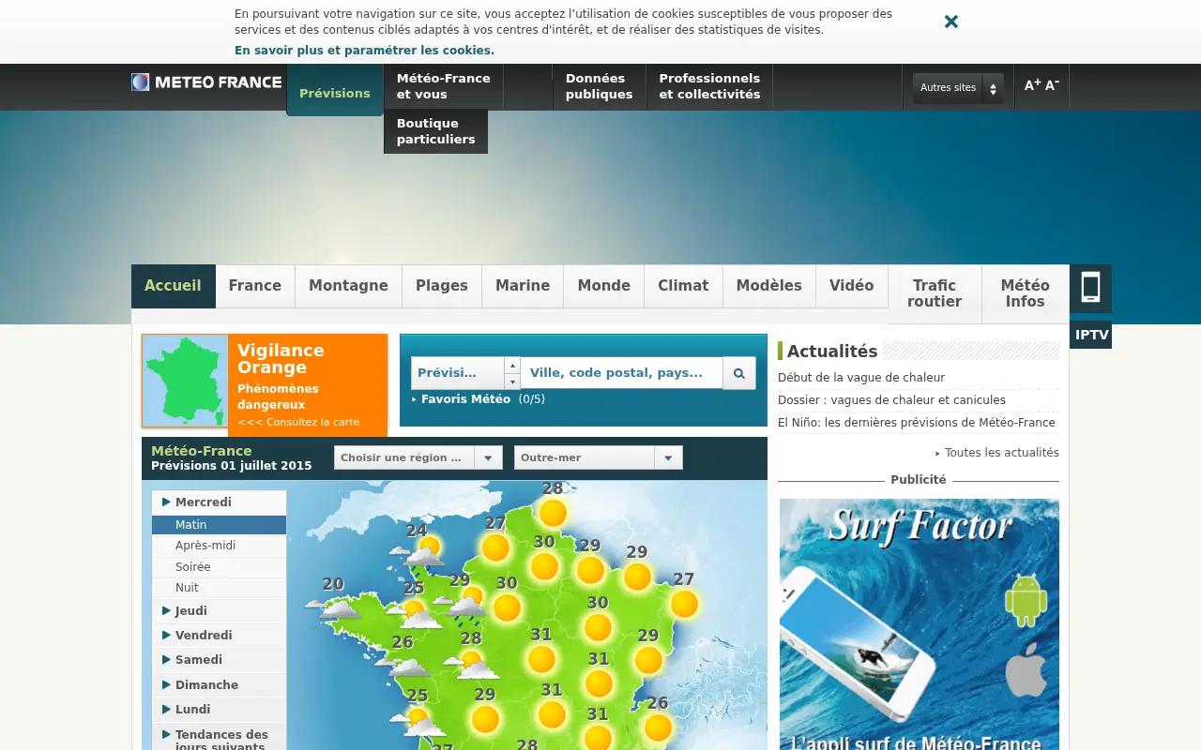This screenshot has height=750, width=1201.
Task: Open the Données publiques menu
Action: [600, 86]
